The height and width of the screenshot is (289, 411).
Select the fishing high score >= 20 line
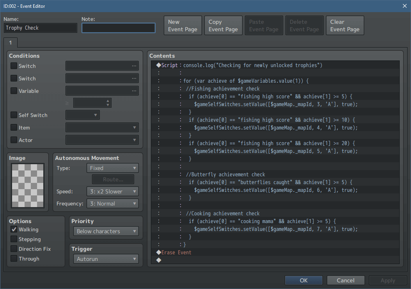click(275, 143)
